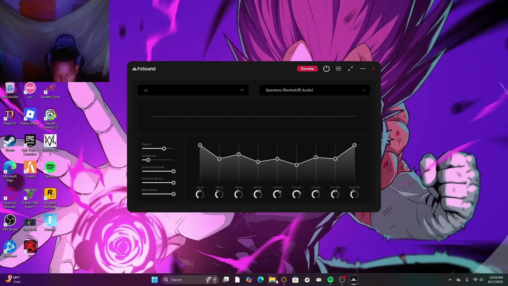This screenshot has width=508, height=286.
Task: Click the 3.01 kHz EQ band graph point
Action: coord(296,165)
